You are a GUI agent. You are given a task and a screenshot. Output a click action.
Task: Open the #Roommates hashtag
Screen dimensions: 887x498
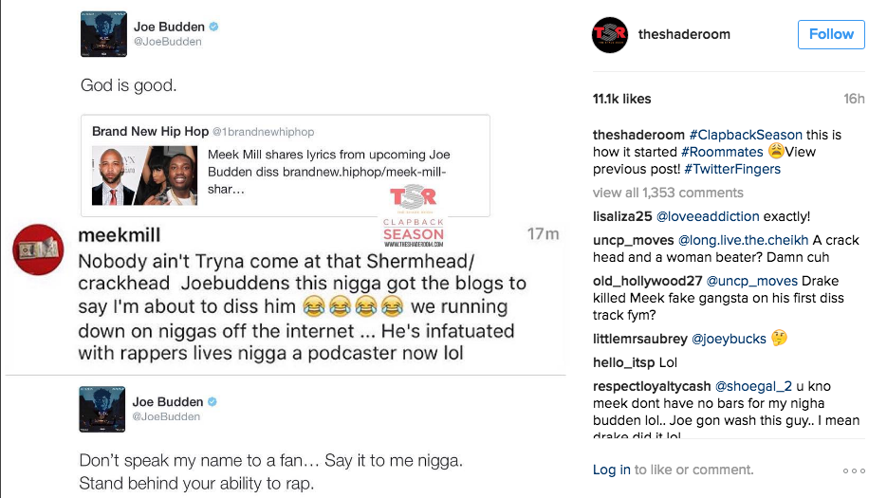point(722,152)
